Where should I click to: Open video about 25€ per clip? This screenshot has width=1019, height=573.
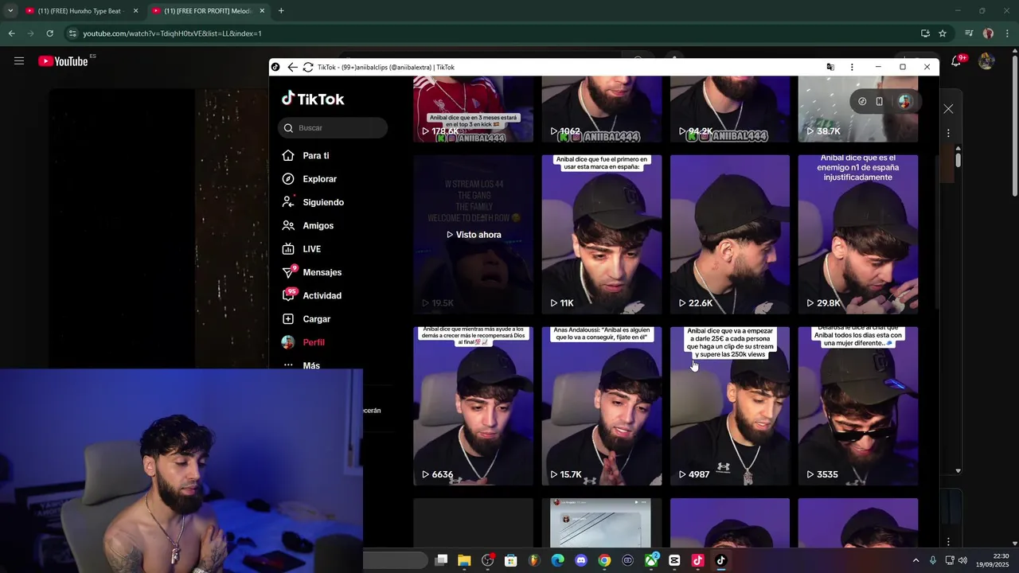[730, 406]
